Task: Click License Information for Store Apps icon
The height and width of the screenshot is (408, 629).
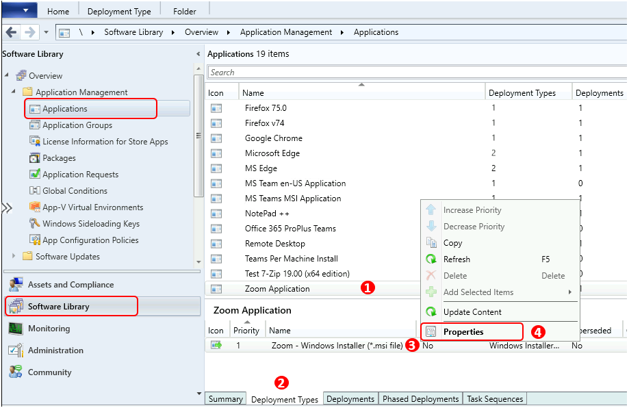Action: coord(35,141)
